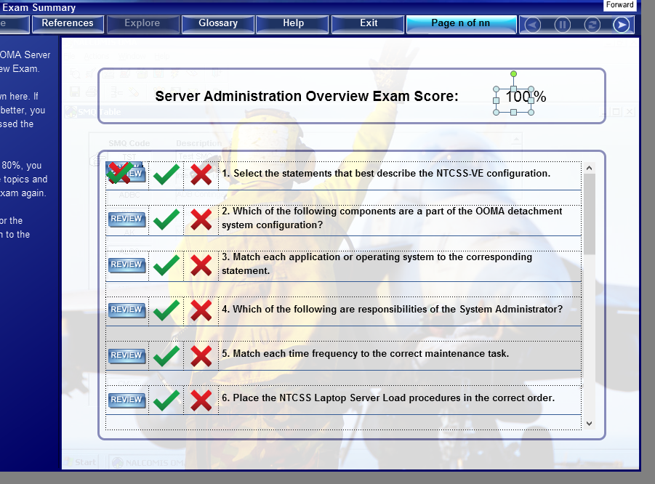Go back with the previous arrow icon
The image size is (655, 484).
(533, 25)
